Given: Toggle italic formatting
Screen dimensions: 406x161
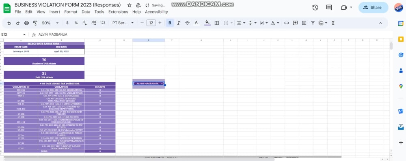Looking at the screenshot, I should pyautogui.click(x=179, y=23).
